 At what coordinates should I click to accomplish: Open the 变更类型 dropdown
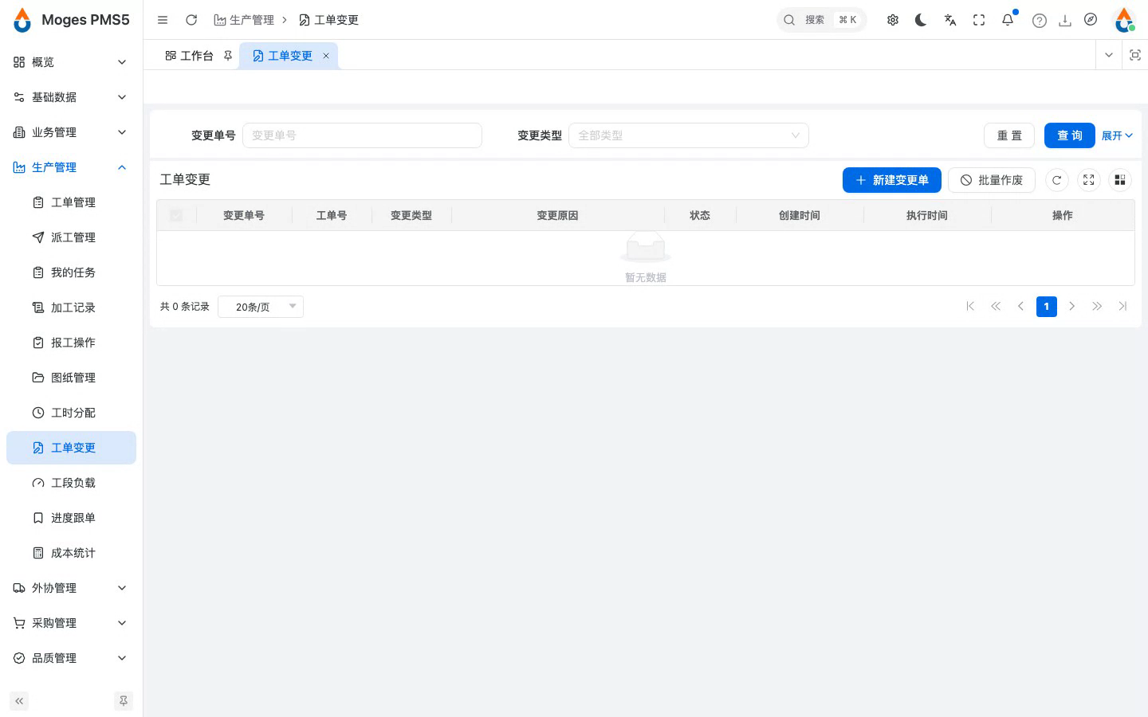point(689,135)
